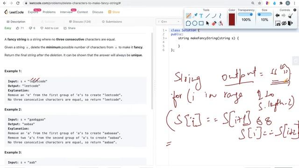Open browser zoom magnifier icon

[x=253, y=3]
